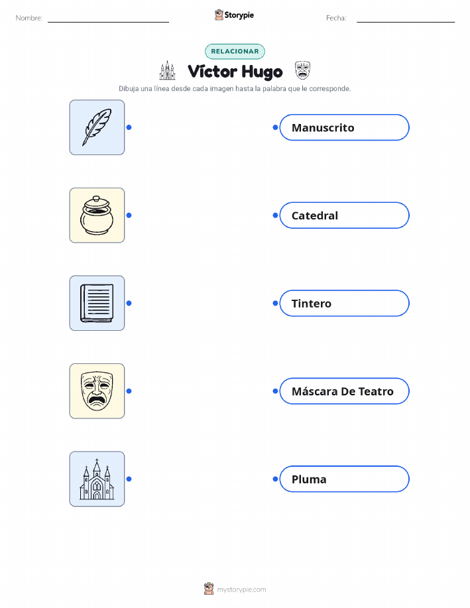Pick the Tintero word box
This screenshot has width=470, height=608.
coord(344,303)
